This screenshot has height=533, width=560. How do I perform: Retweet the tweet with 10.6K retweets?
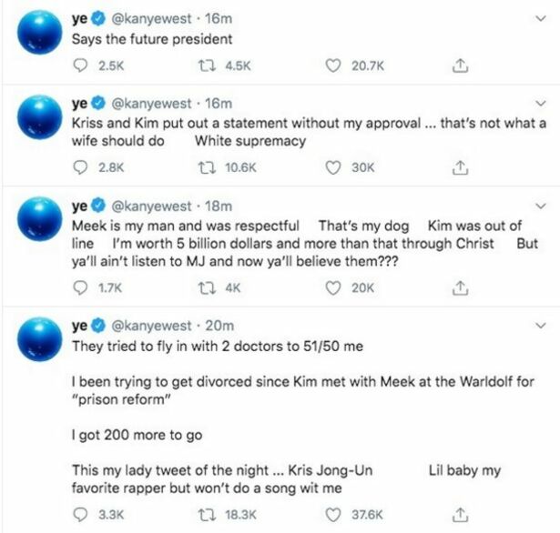click(x=207, y=167)
